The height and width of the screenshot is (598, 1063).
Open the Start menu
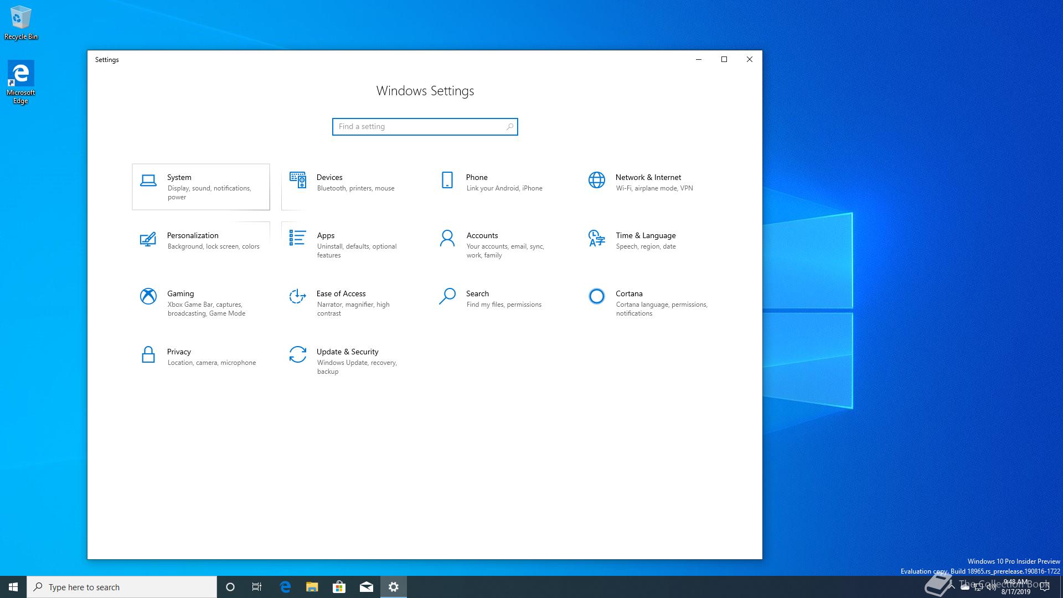13,587
